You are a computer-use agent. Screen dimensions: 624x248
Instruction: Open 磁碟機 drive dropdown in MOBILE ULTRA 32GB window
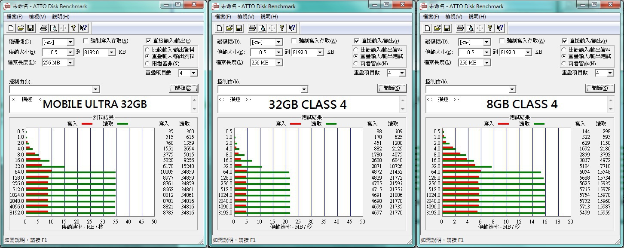tap(70, 42)
